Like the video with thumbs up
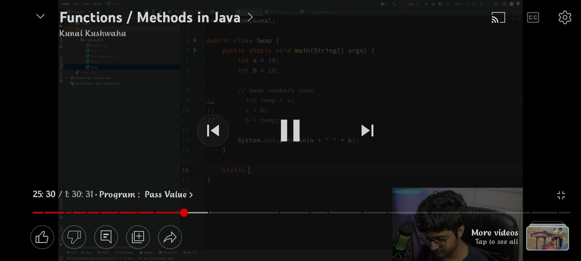This screenshot has height=261, width=581. click(42, 237)
